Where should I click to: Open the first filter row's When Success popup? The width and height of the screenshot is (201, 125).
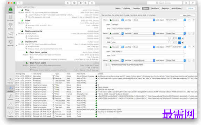tap(116, 20)
